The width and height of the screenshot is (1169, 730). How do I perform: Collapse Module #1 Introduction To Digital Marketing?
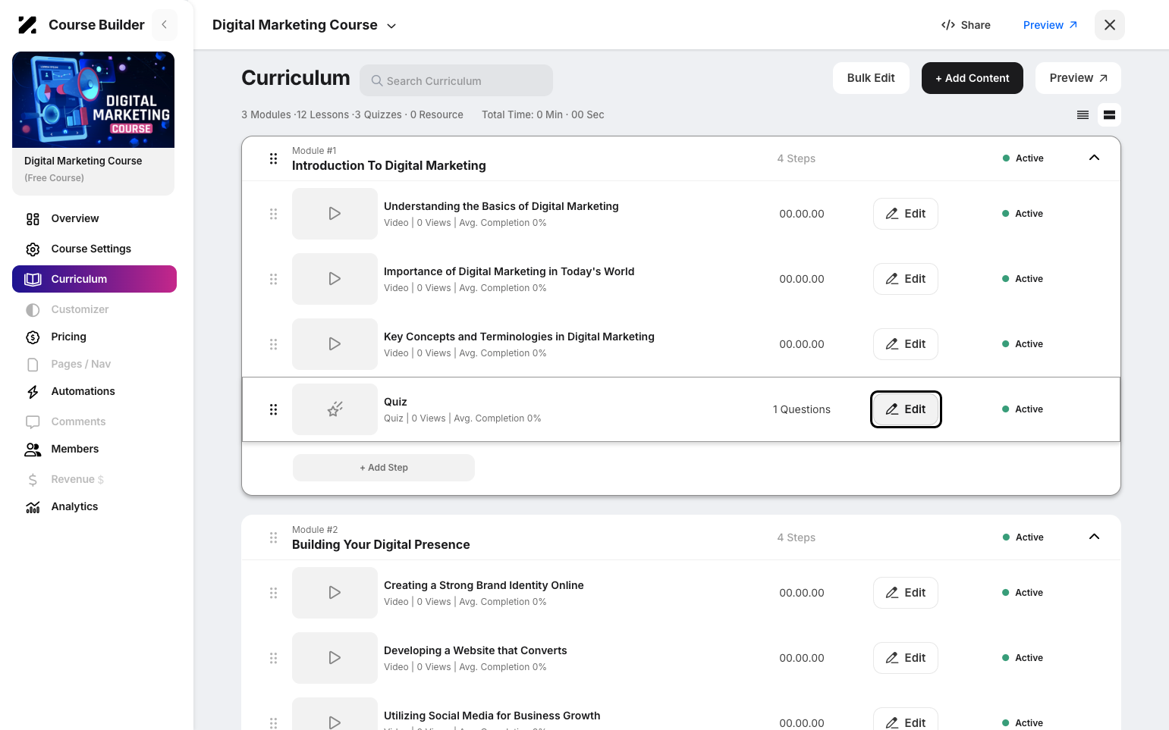1094,158
